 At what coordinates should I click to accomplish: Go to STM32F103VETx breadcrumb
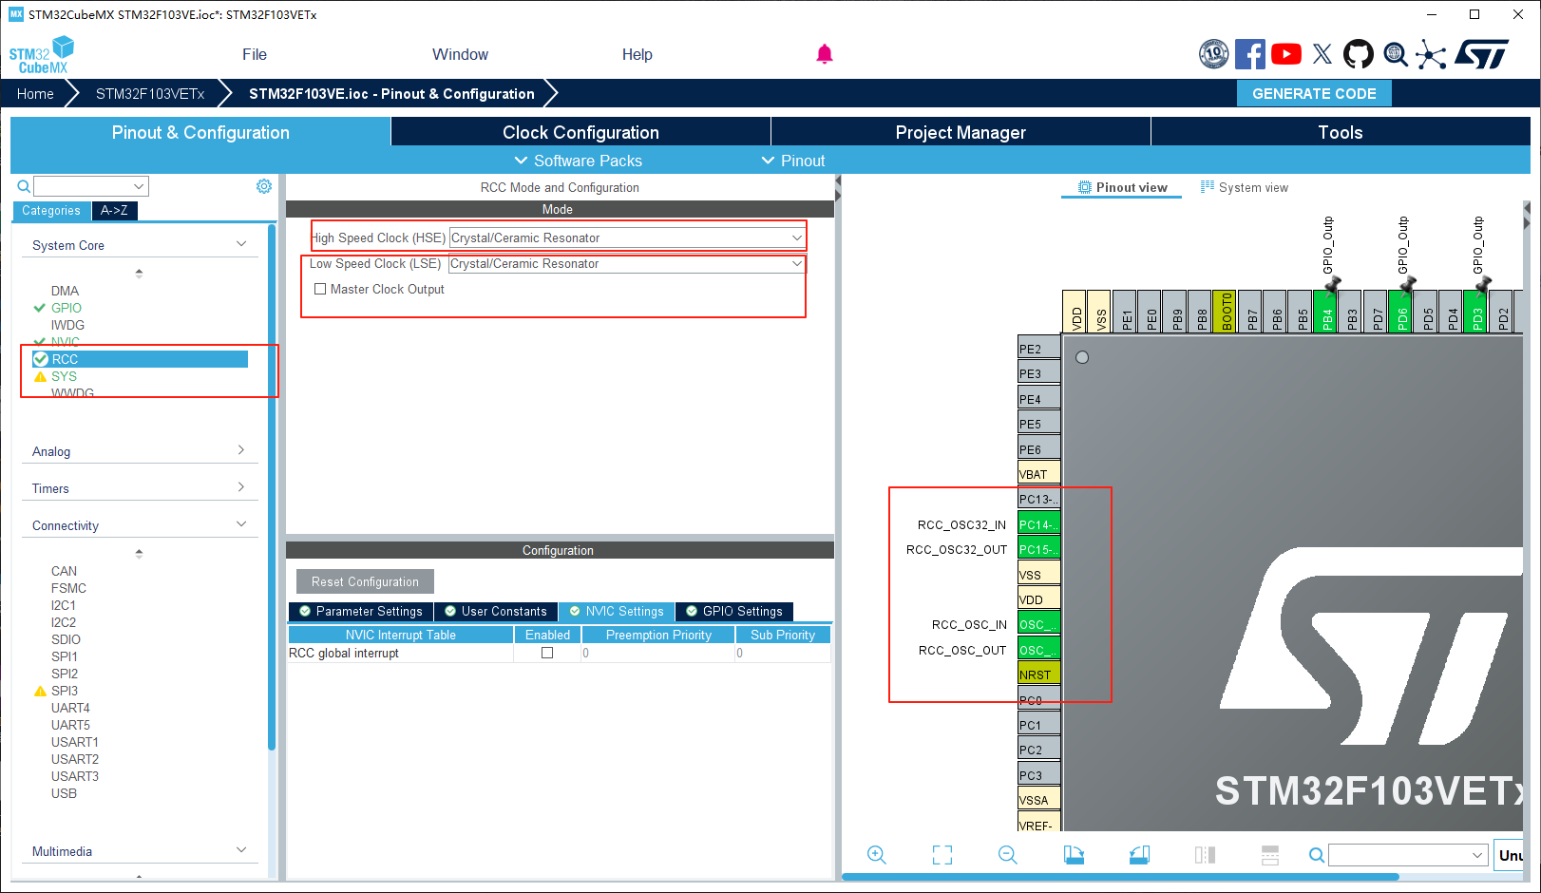pos(150,93)
